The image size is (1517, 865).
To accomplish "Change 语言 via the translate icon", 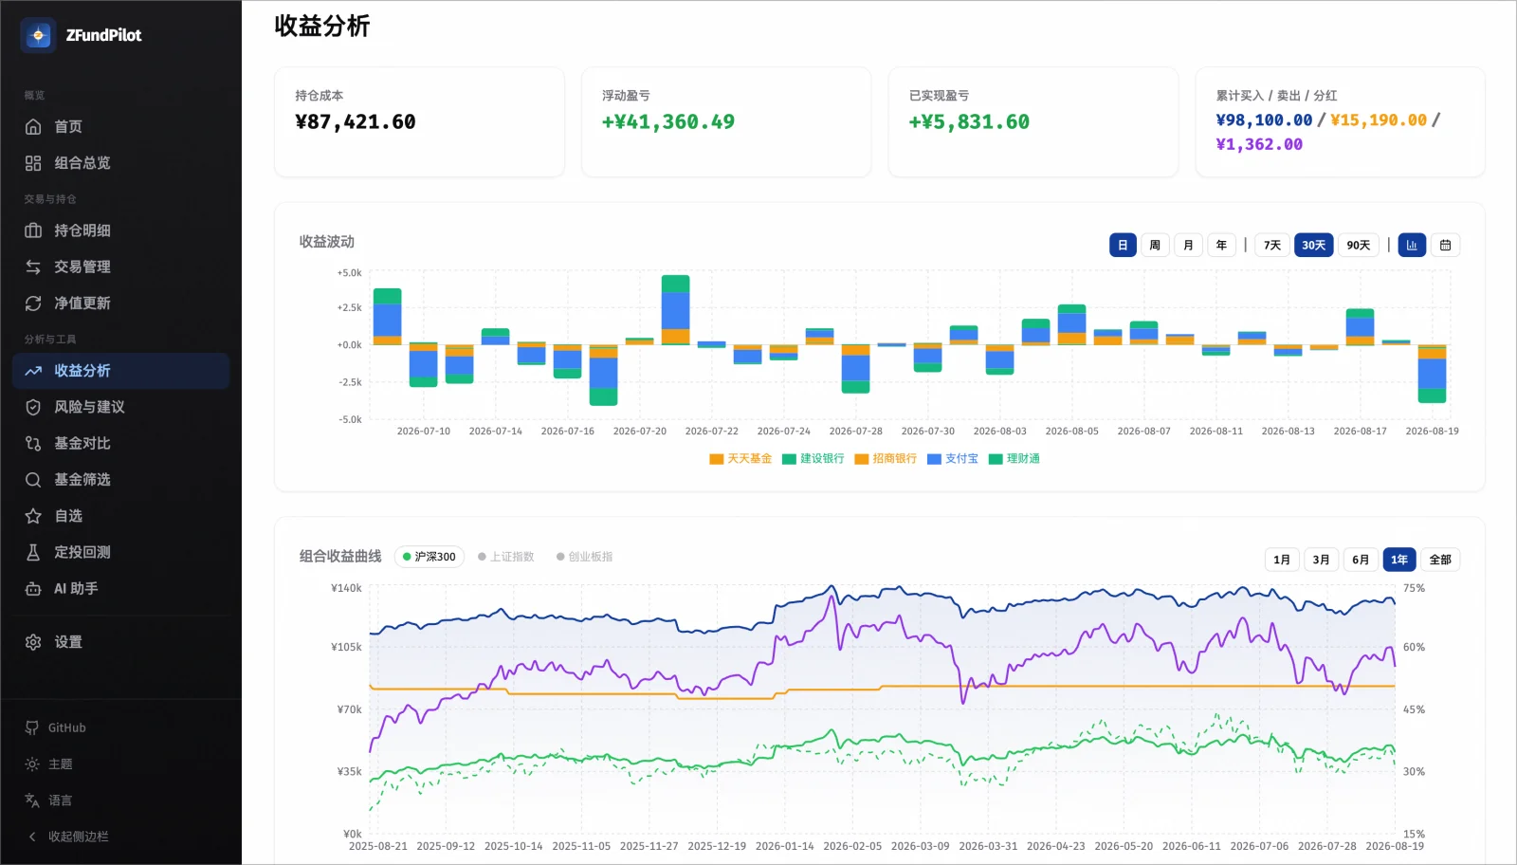I will [32, 801].
